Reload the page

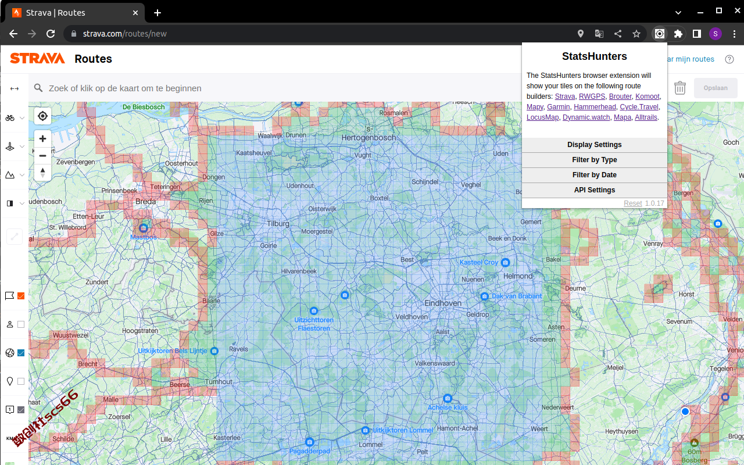coord(51,34)
